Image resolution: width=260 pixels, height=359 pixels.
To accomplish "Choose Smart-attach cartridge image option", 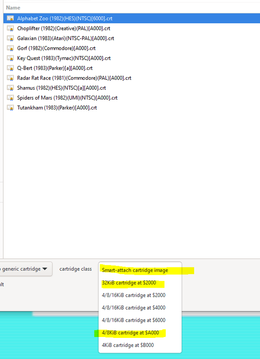I will 135,270.
